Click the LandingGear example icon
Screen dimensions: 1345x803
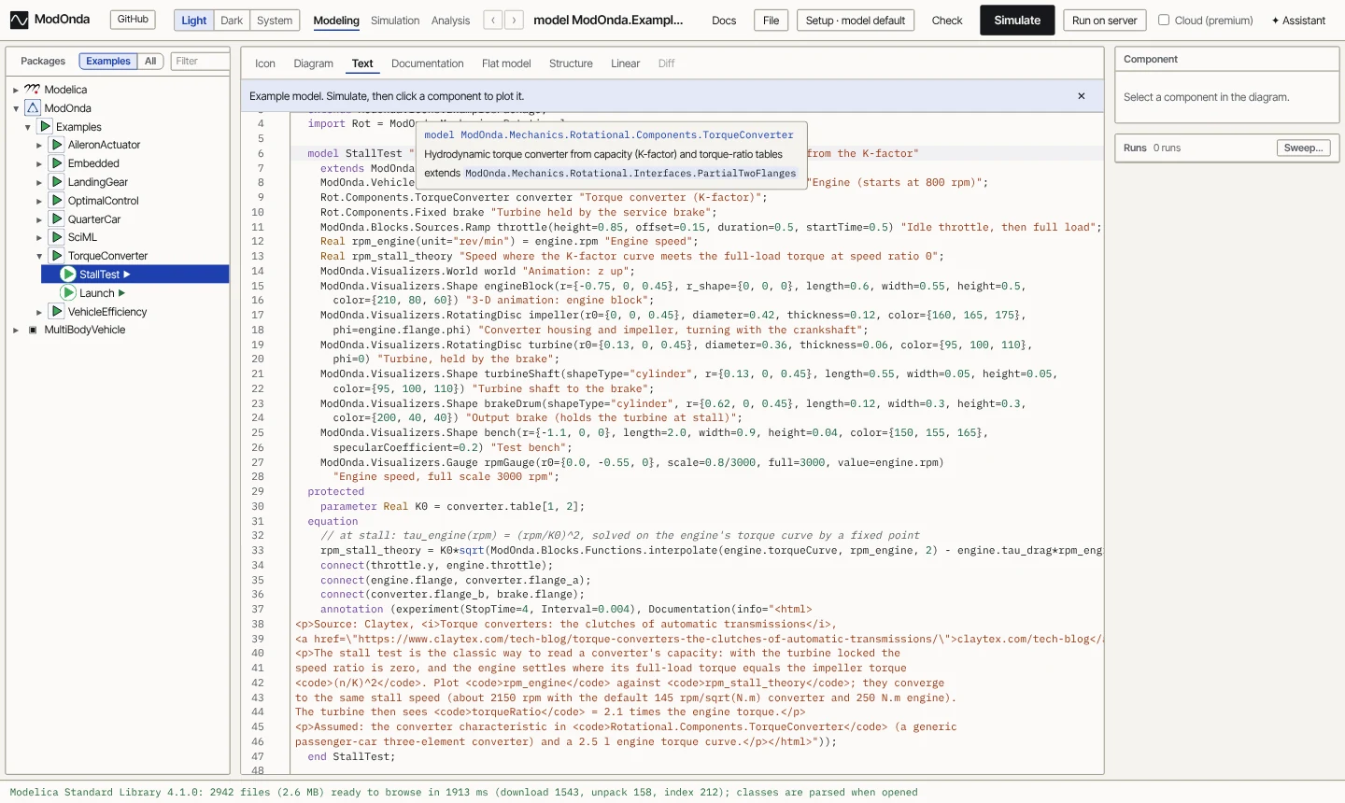click(x=57, y=182)
